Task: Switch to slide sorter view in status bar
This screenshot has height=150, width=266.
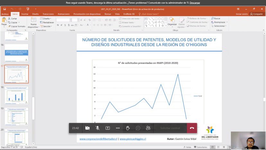Action: coord(218,147)
